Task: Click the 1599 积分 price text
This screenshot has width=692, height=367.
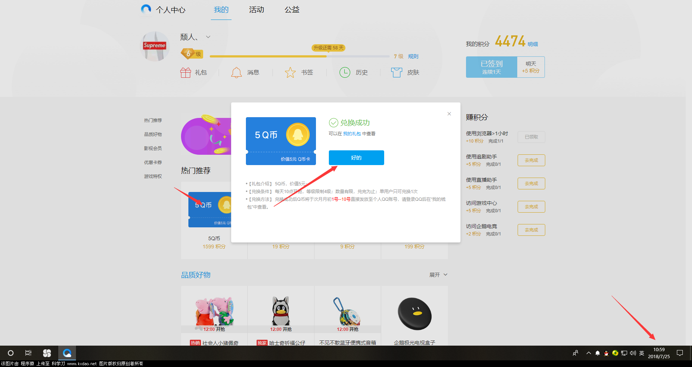Action: (x=214, y=247)
